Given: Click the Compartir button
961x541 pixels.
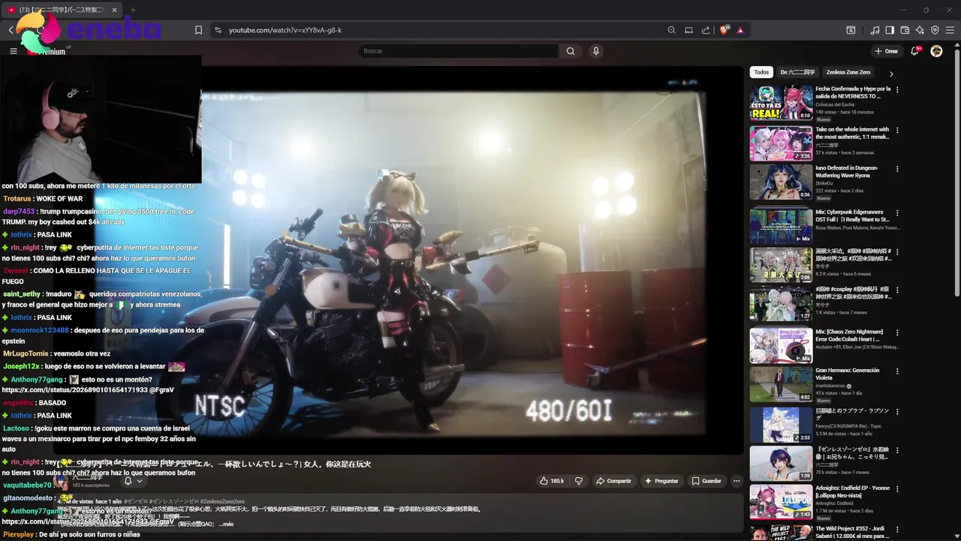Looking at the screenshot, I should [x=613, y=481].
